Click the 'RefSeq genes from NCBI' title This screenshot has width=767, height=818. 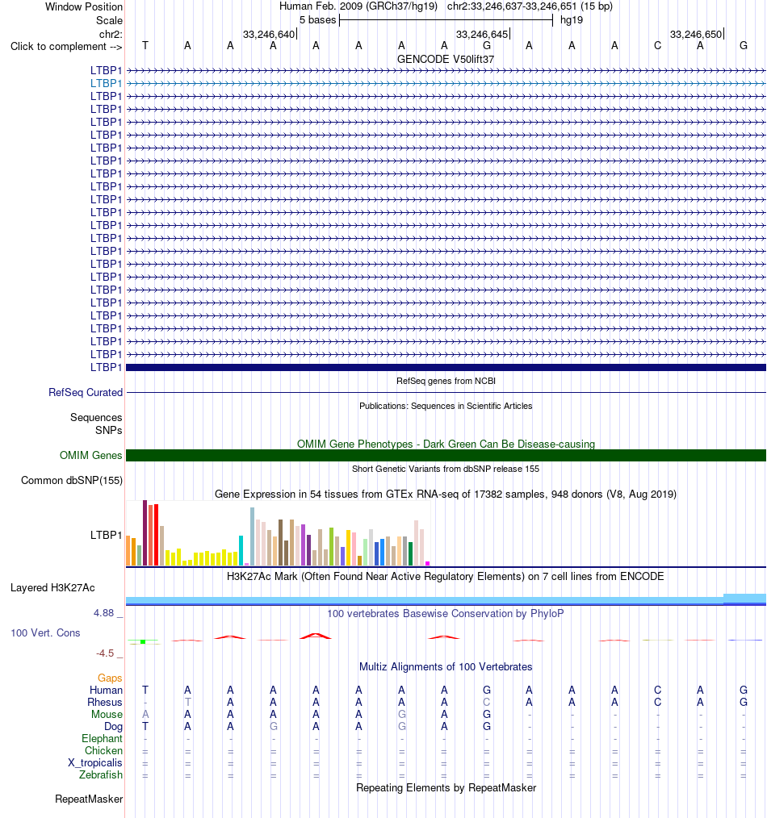(446, 381)
